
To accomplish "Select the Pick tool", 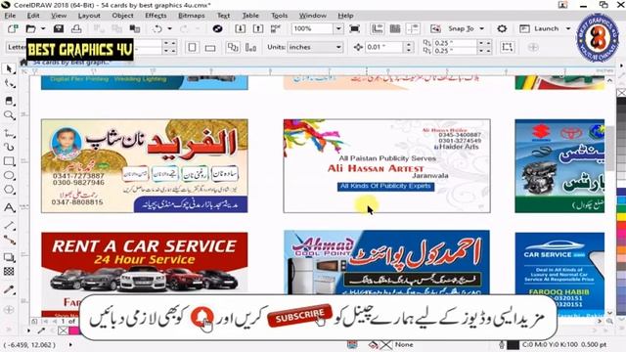I will (9, 69).
